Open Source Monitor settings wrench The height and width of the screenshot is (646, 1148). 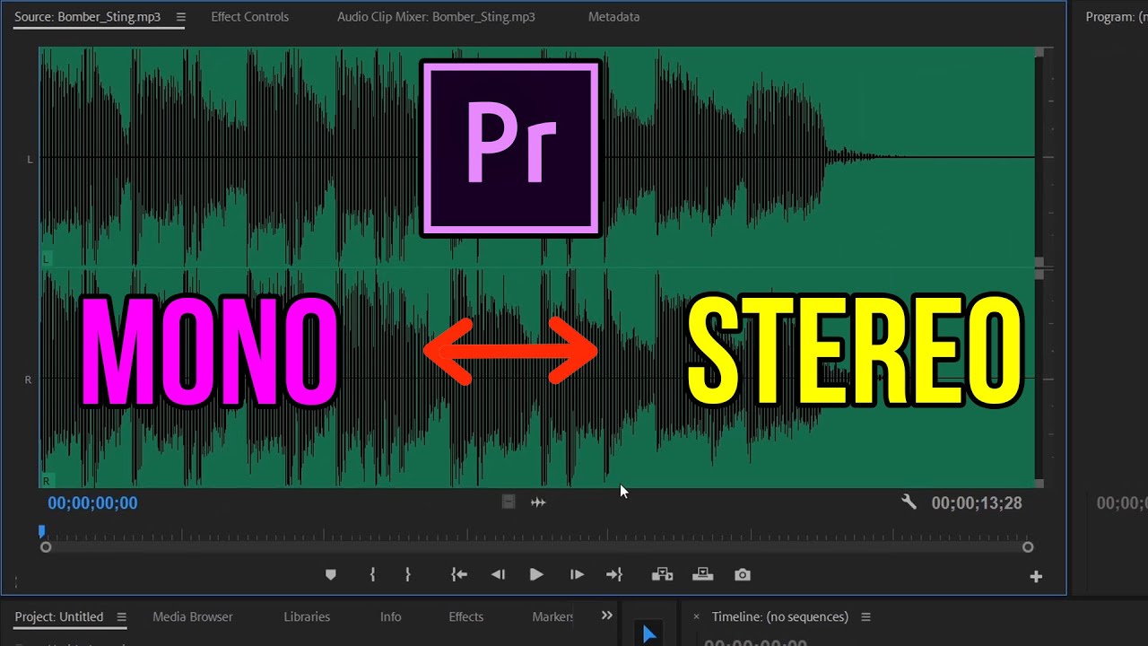[909, 502]
